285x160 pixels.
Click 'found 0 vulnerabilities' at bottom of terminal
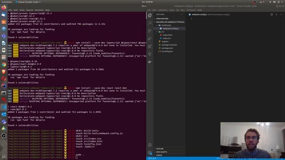(x=23, y=125)
